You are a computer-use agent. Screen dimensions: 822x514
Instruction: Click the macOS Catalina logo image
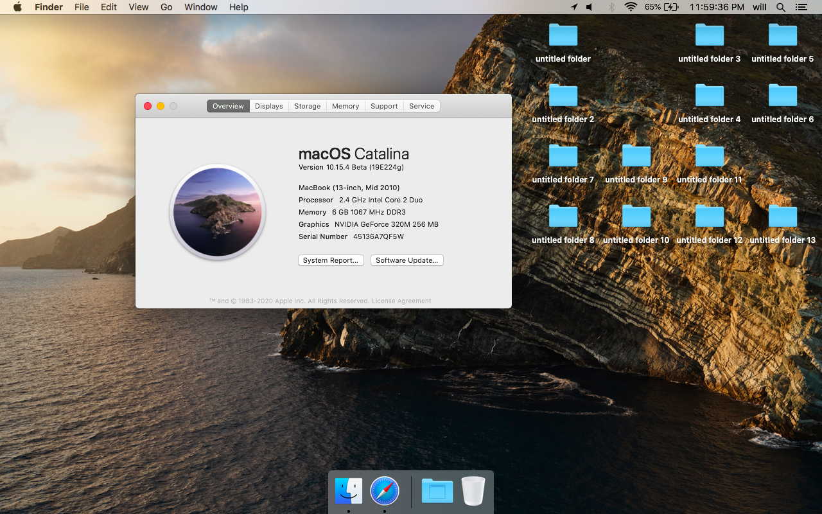(x=218, y=212)
